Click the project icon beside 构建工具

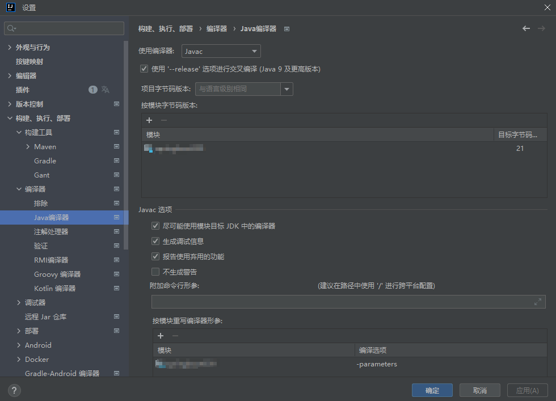coord(116,132)
